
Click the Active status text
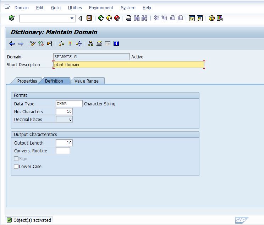(x=137, y=57)
